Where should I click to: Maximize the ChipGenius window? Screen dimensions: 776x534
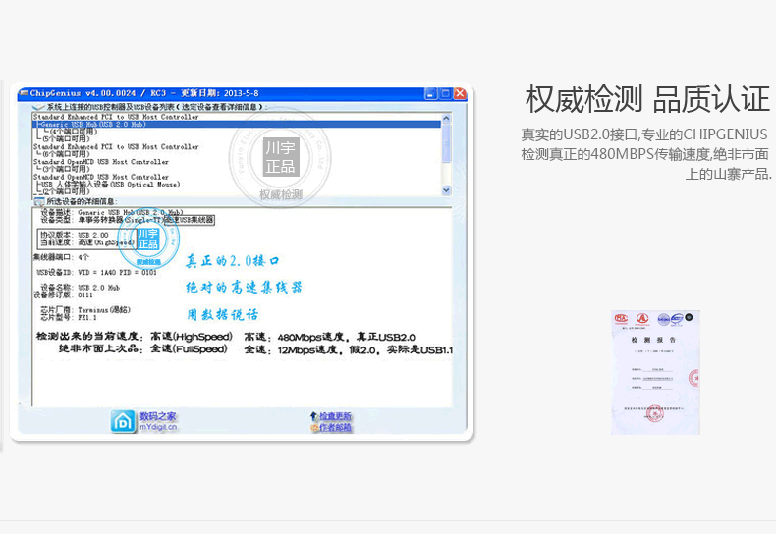[x=445, y=93]
